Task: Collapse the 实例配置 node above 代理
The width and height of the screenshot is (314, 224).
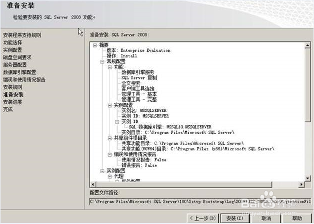Action: click(x=102, y=171)
